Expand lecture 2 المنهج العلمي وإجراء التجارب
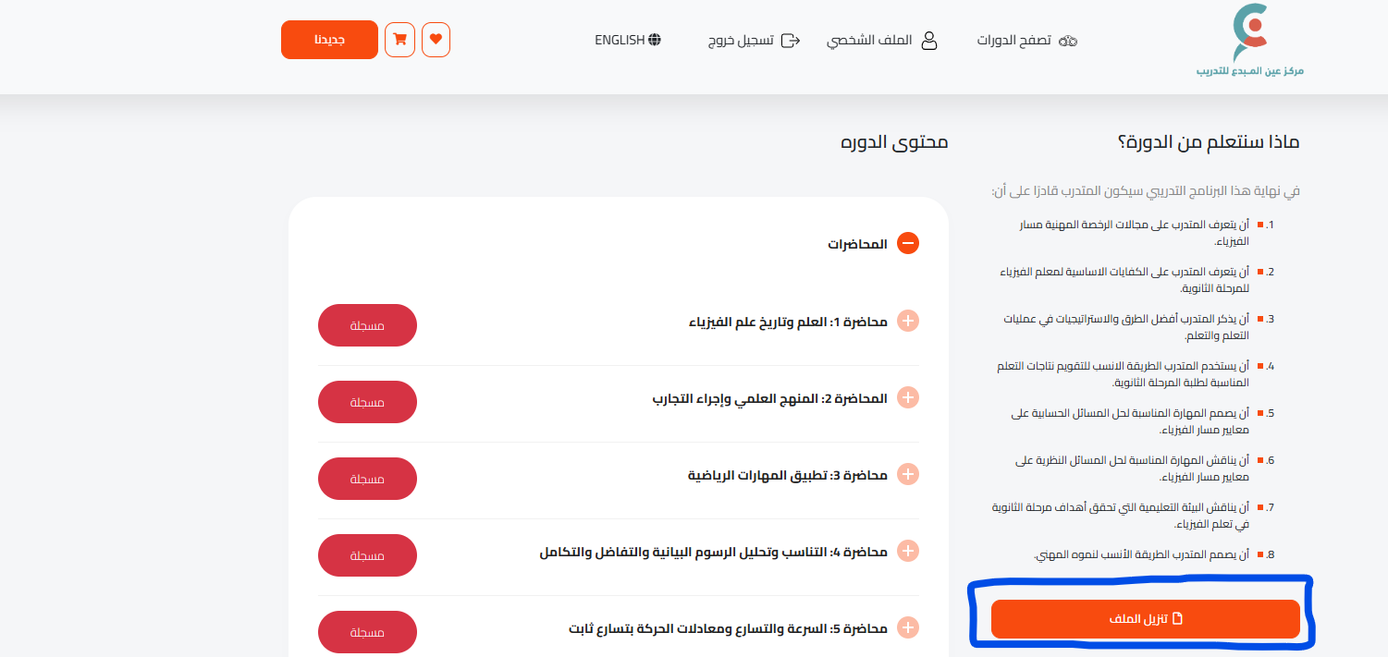The height and width of the screenshot is (657, 1388). pyautogui.click(x=908, y=398)
